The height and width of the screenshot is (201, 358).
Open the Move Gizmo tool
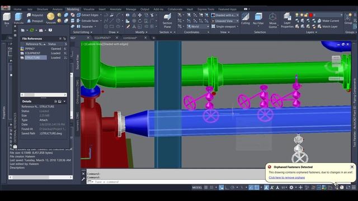(x=272, y=20)
